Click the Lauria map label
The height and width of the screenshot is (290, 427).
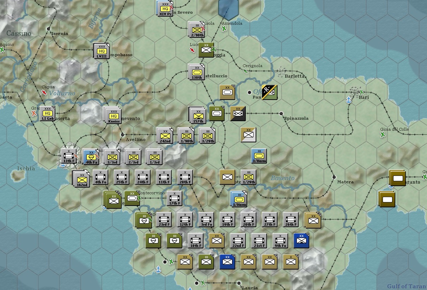[x=250, y=288]
